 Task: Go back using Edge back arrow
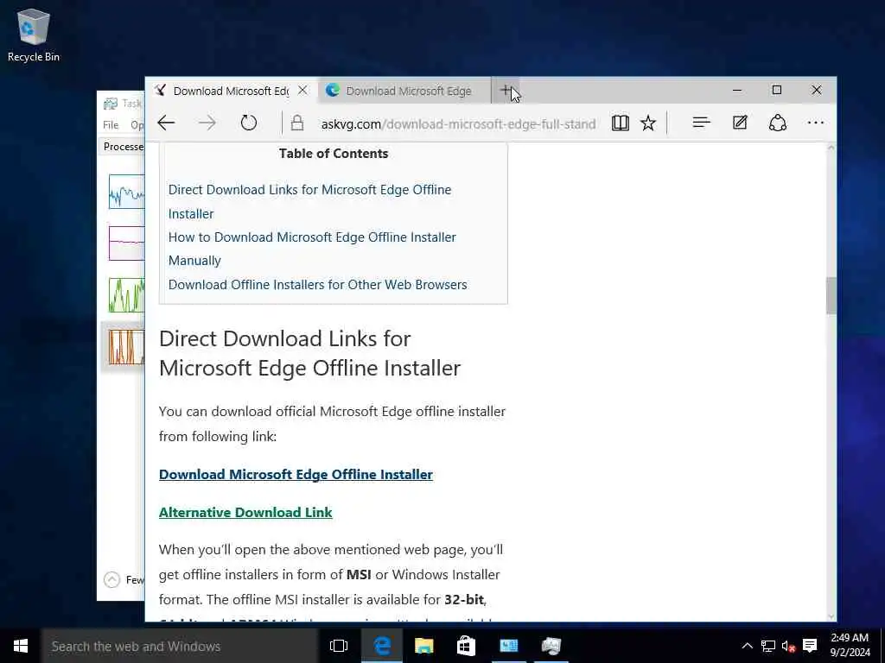point(166,123)
